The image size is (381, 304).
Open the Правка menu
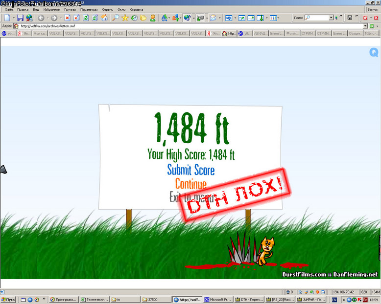[x=23, y=9]
